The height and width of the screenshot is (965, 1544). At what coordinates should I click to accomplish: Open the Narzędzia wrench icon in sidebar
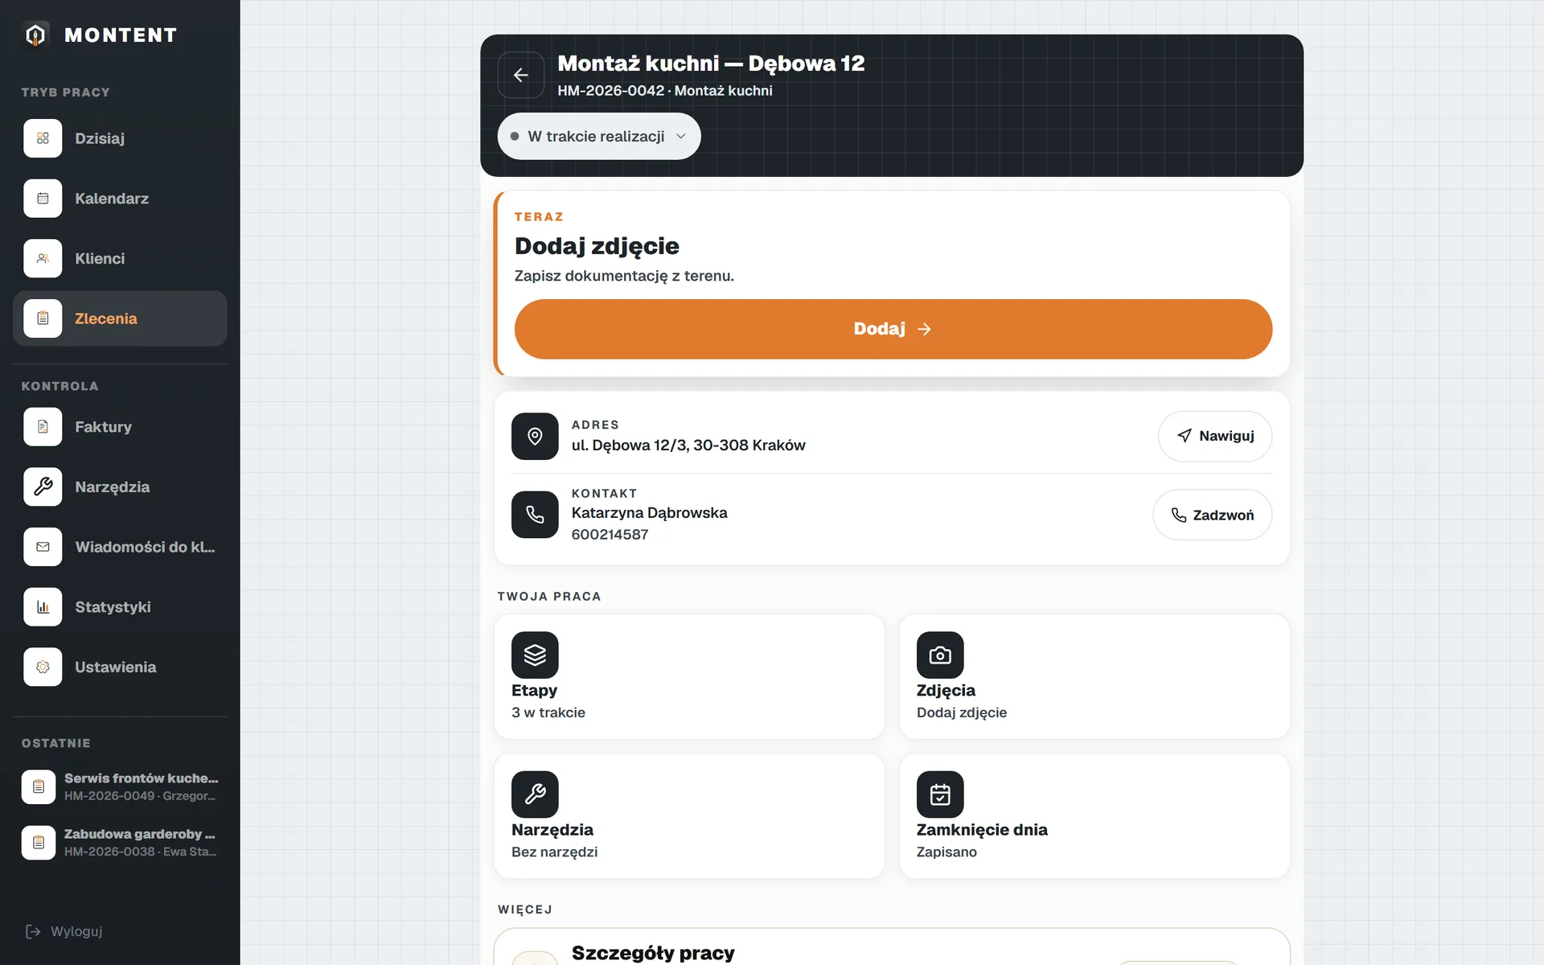pyautogui.click(x=43, y=487)
